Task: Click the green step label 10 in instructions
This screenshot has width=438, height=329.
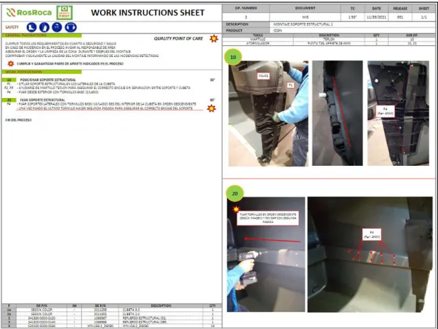Action: pos(9,80)
